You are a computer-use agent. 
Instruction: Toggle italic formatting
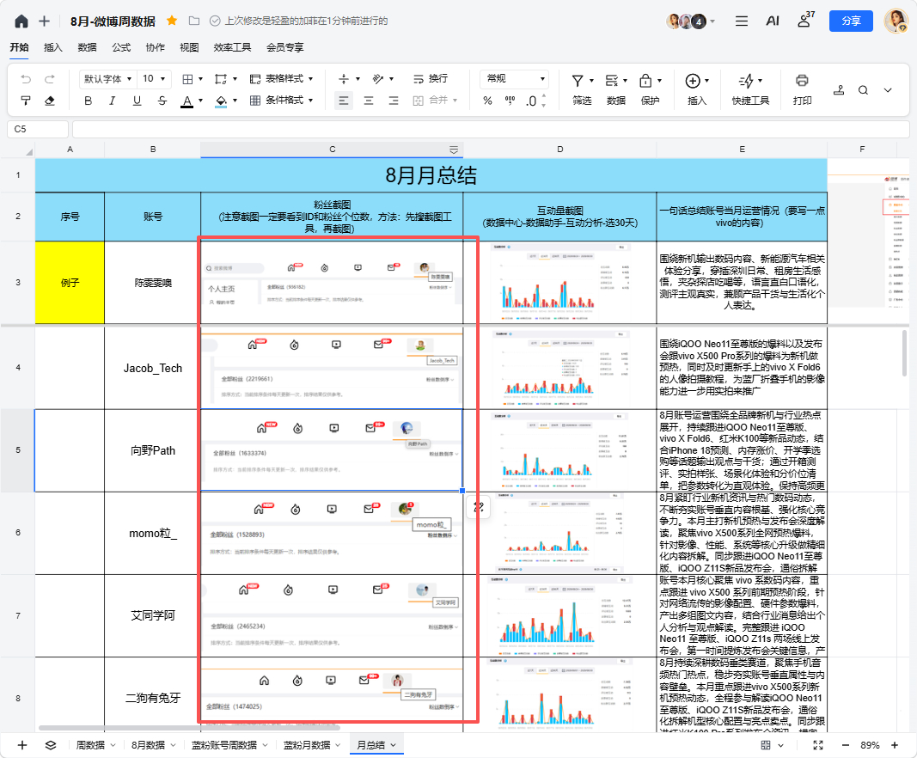point(112,101)
